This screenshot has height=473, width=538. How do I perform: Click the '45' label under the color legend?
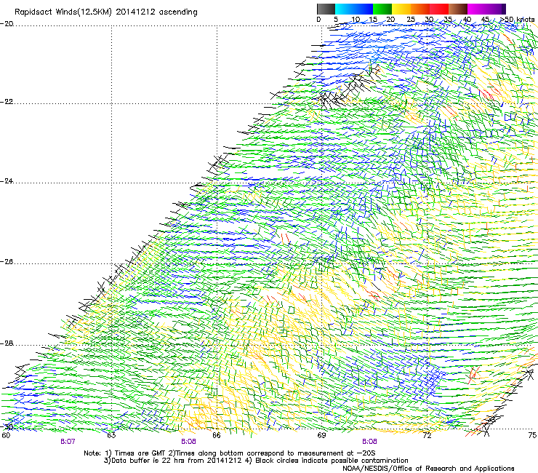pos(485,20)
